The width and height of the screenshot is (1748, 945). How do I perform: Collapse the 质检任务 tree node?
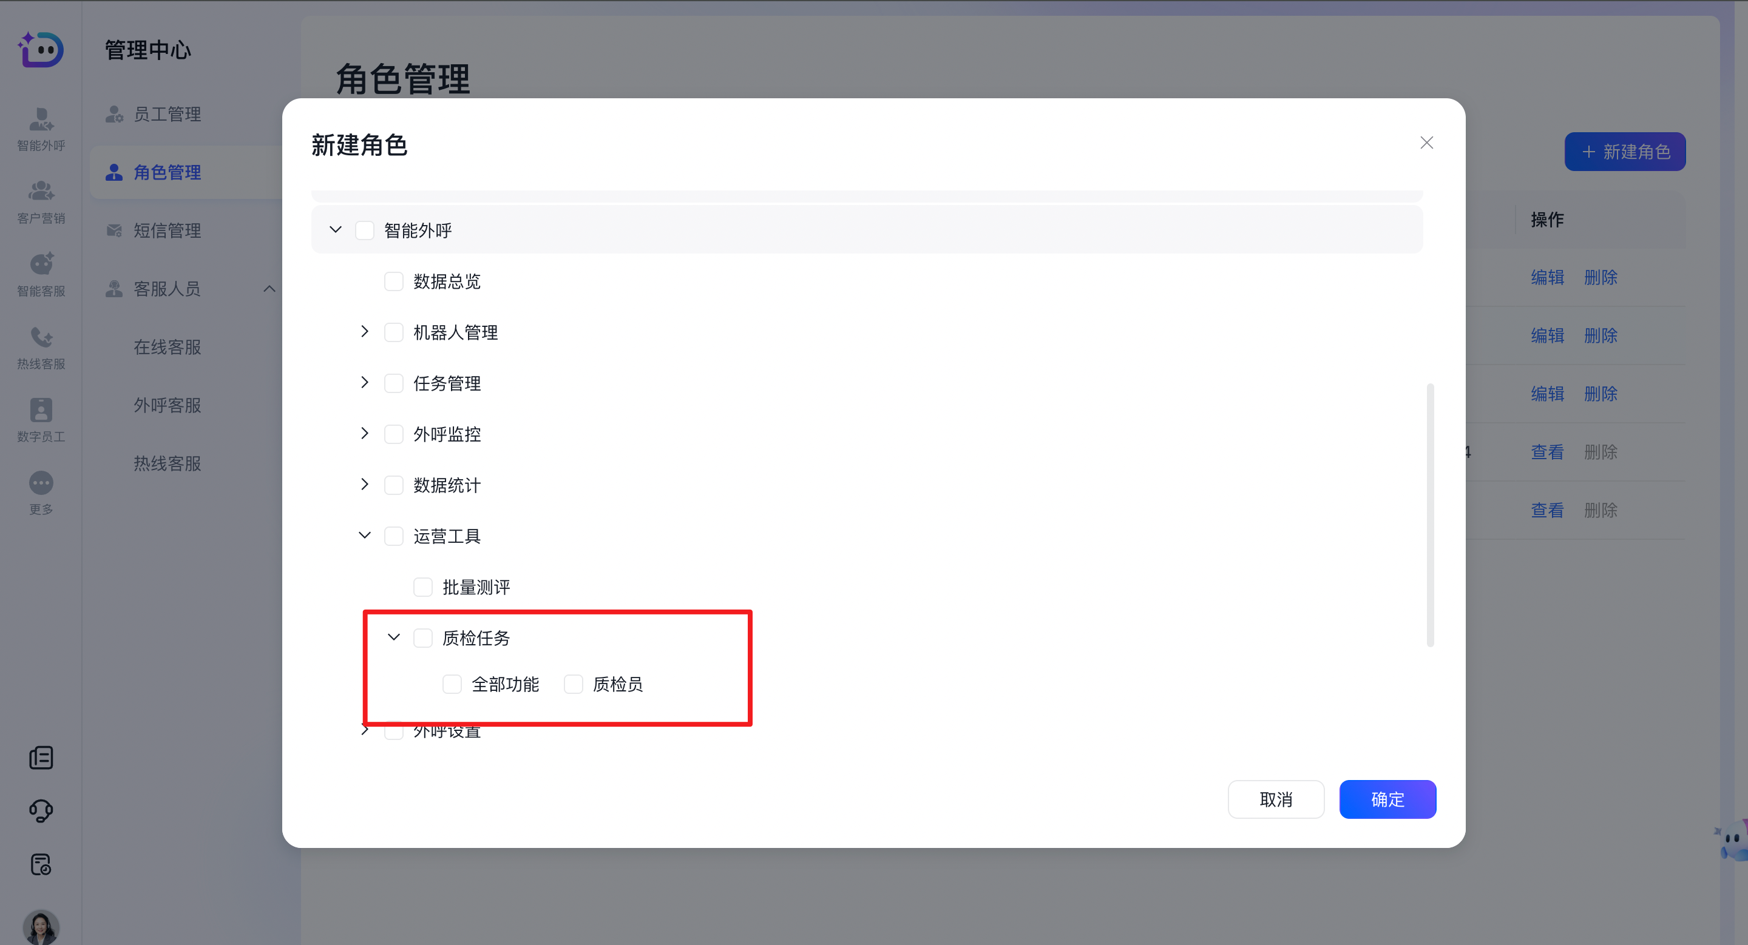(393, 637)
